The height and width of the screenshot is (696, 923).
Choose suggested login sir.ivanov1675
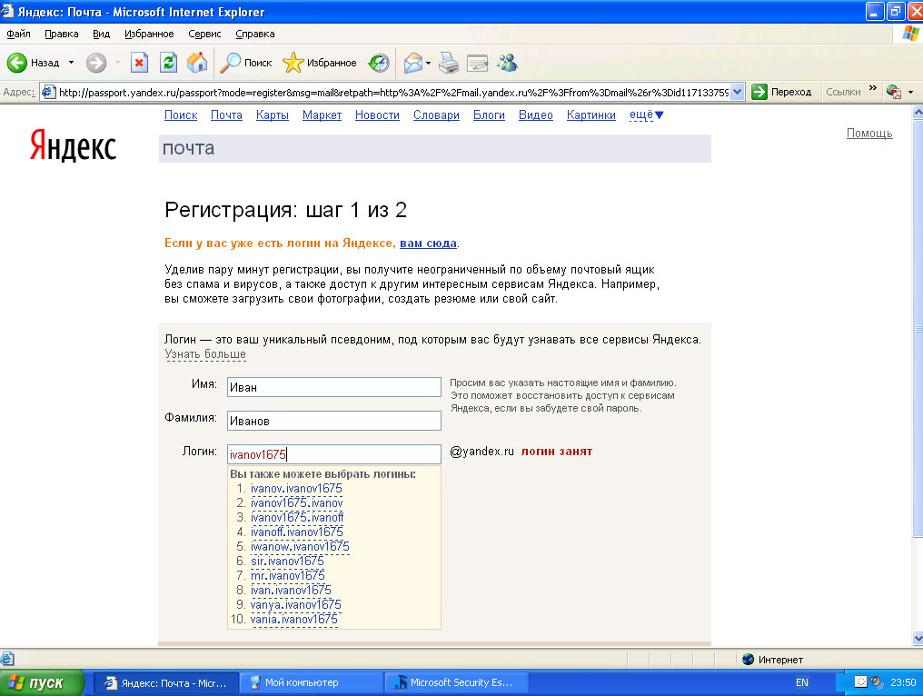point(287,562)
